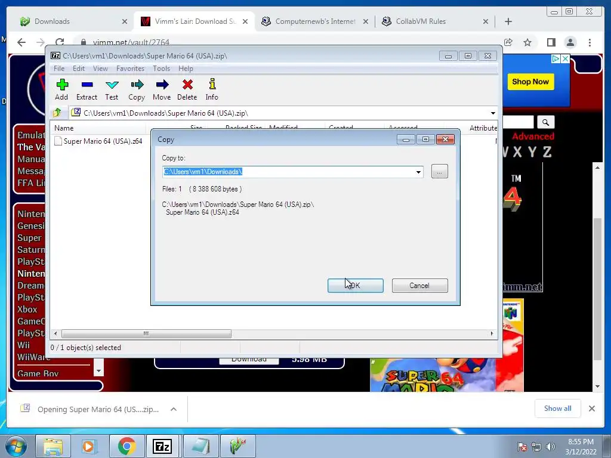The width and height of the screenshot is (611, 458).
Task: Click the Wii link in sidebar
Action: (23, 345)
